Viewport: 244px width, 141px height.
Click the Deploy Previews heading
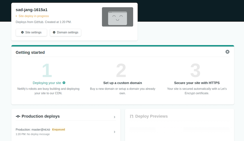(x=151, y=116)
